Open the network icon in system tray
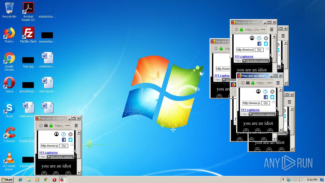325x183 pixels. (x=289, y=180)
